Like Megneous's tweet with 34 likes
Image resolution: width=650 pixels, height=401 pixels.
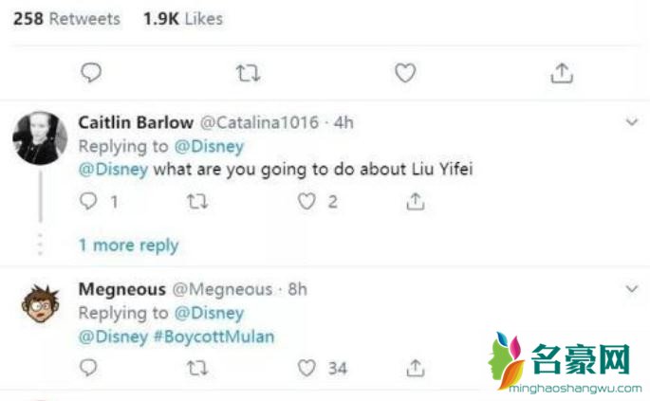(306, 367)
